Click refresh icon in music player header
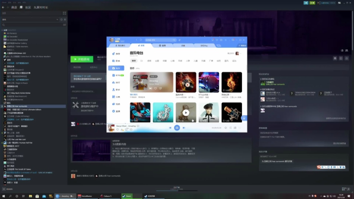 [141, 40]
